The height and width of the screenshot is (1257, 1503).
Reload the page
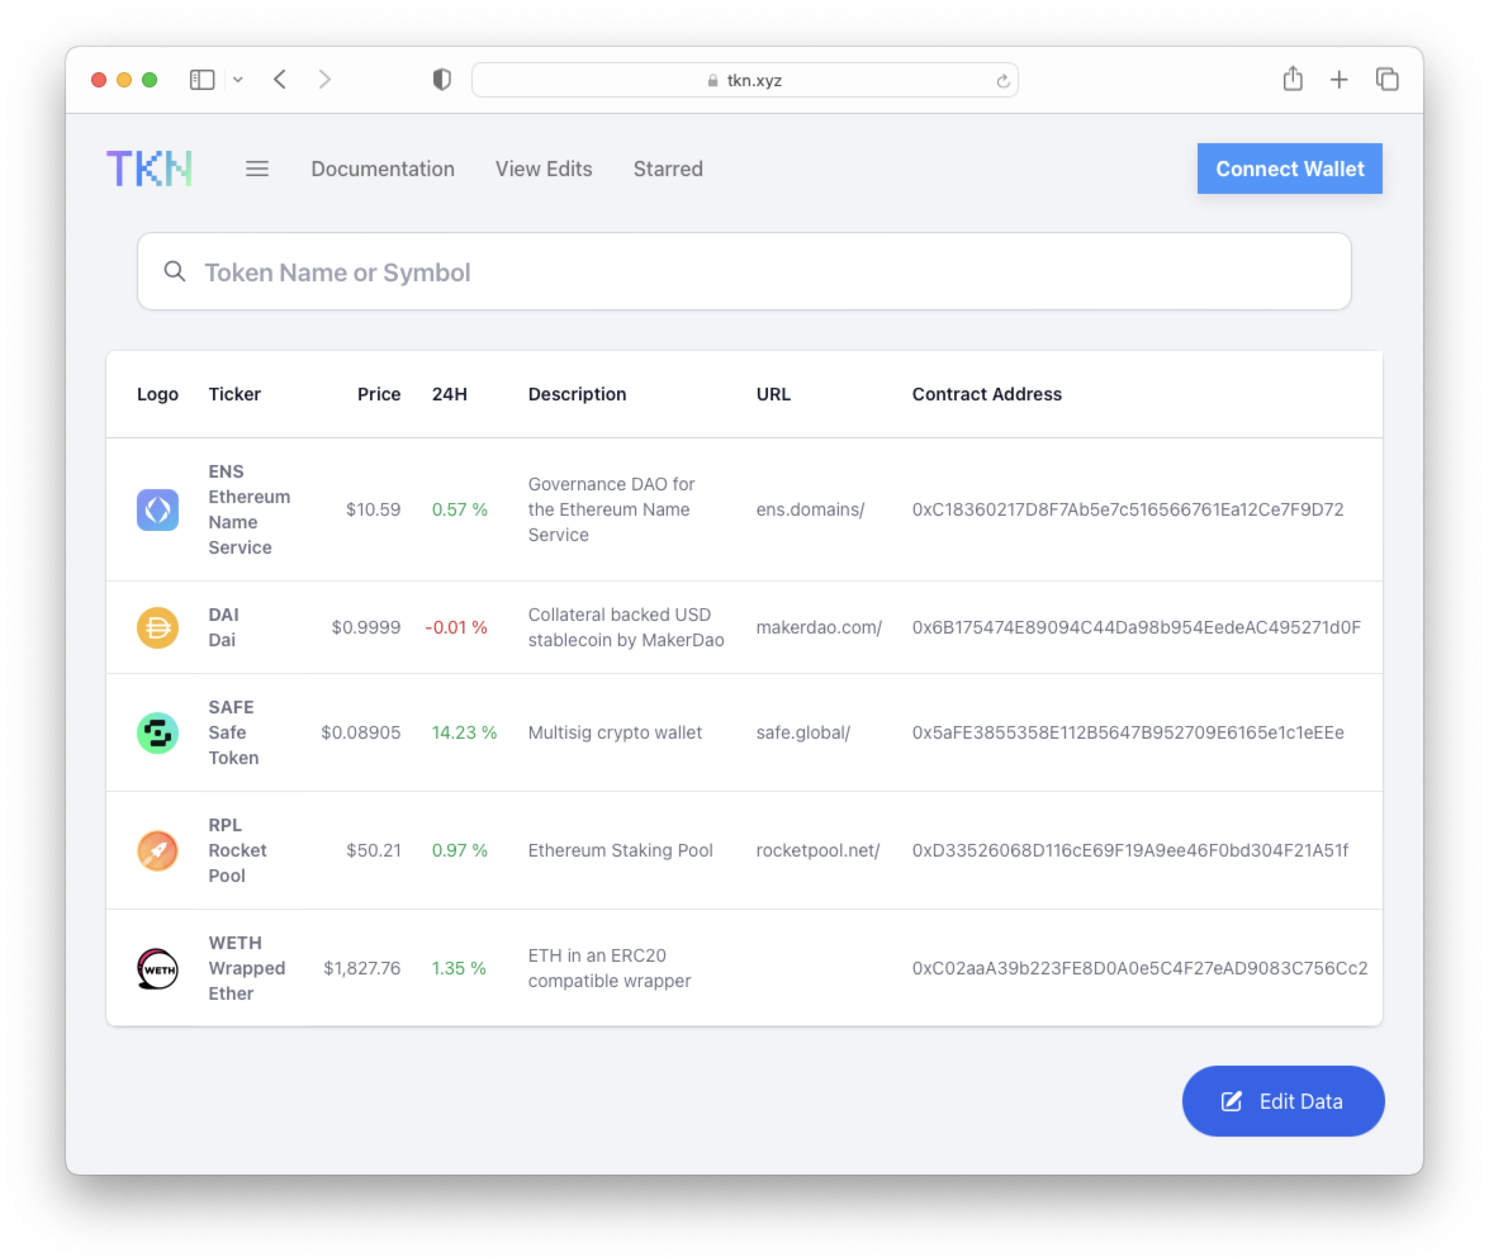(x=1002, y=81)
